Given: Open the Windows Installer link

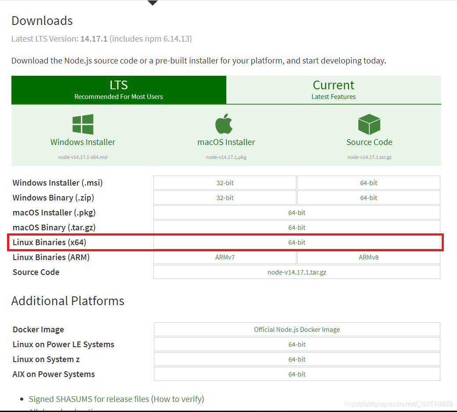Looking at the screenshot, I should tap(83, 142).
